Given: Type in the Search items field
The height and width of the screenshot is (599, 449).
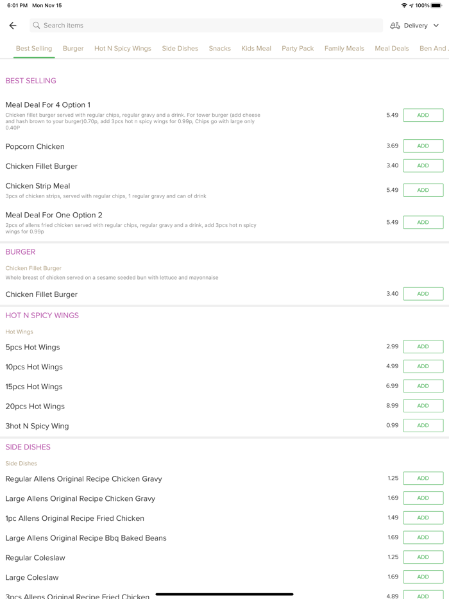Looking at the screenshot, I should pyautogui.click(x=205, y=26).
